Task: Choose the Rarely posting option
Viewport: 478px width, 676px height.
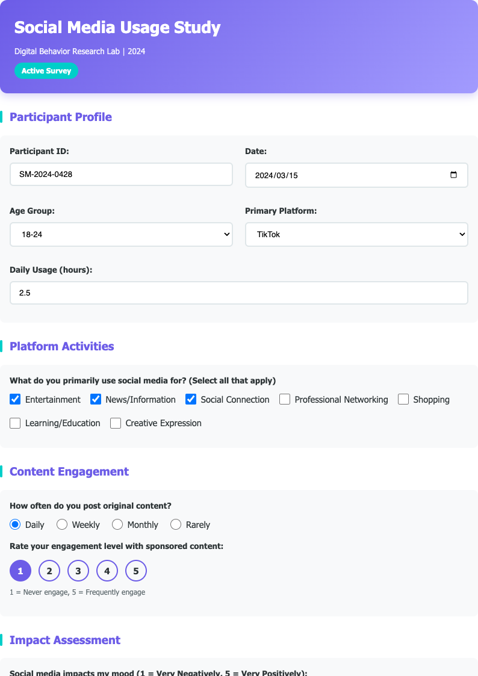Action: (x=176, y=524)
